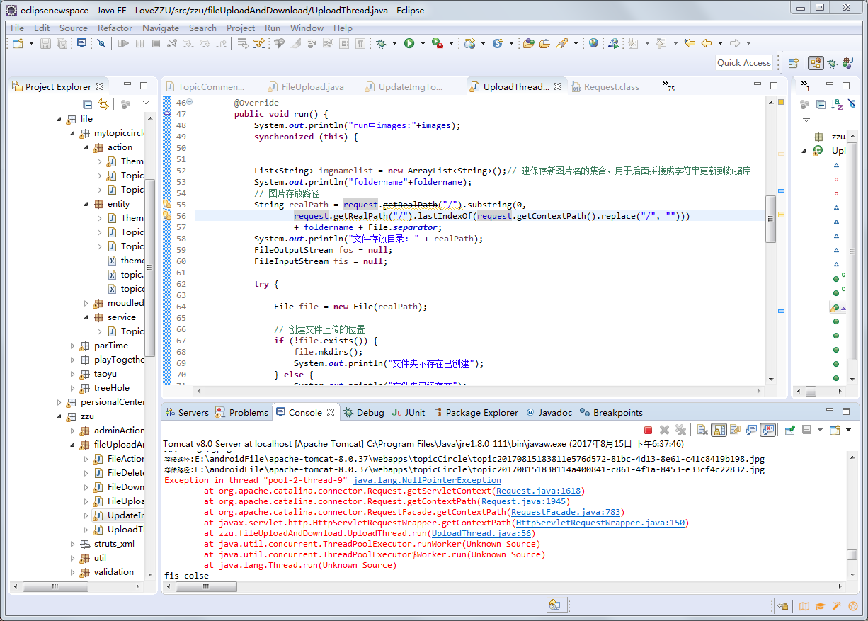Click the Save icon in the toolbar

(45, 43)
